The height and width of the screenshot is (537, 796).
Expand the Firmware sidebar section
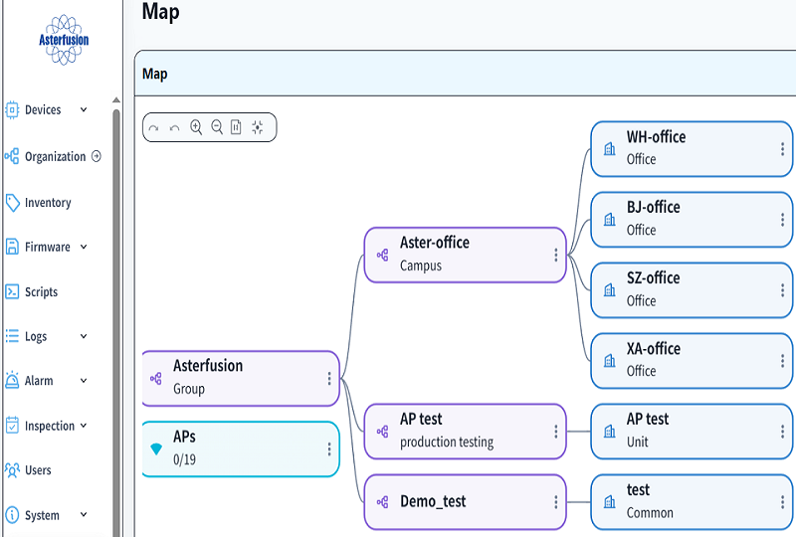tap(84, 247)
